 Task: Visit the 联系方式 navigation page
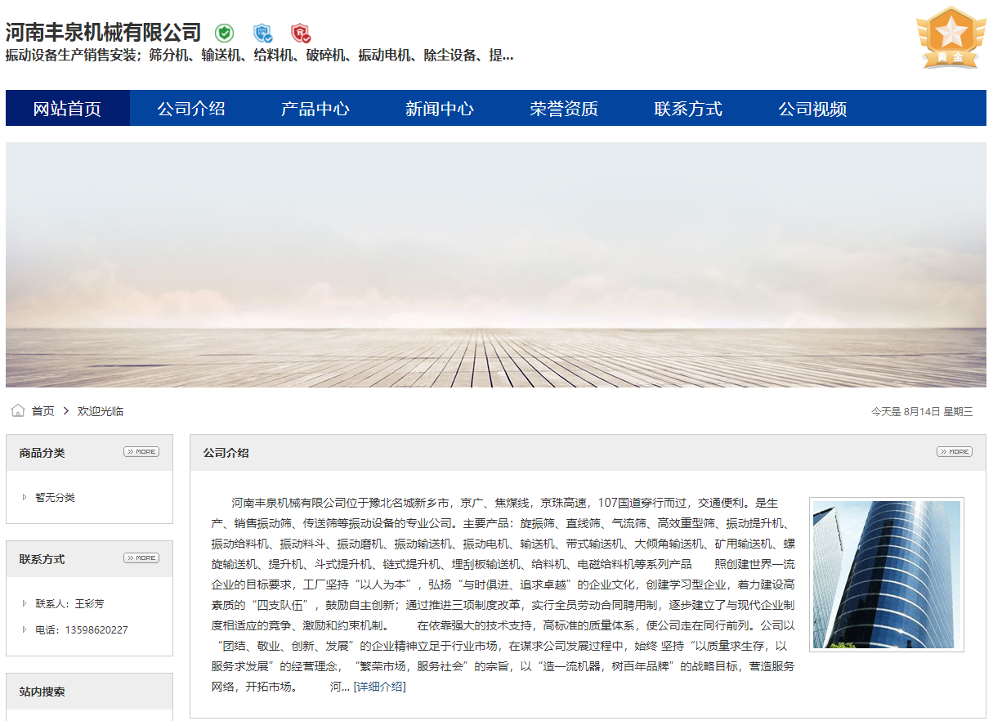(x=688, y=109)
